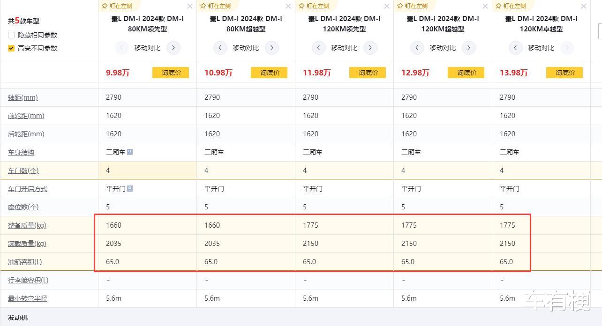This screenshot has height=326, width=602.
Task: Pin 120KM领先型 column to left
Action: tap(314, 6)
